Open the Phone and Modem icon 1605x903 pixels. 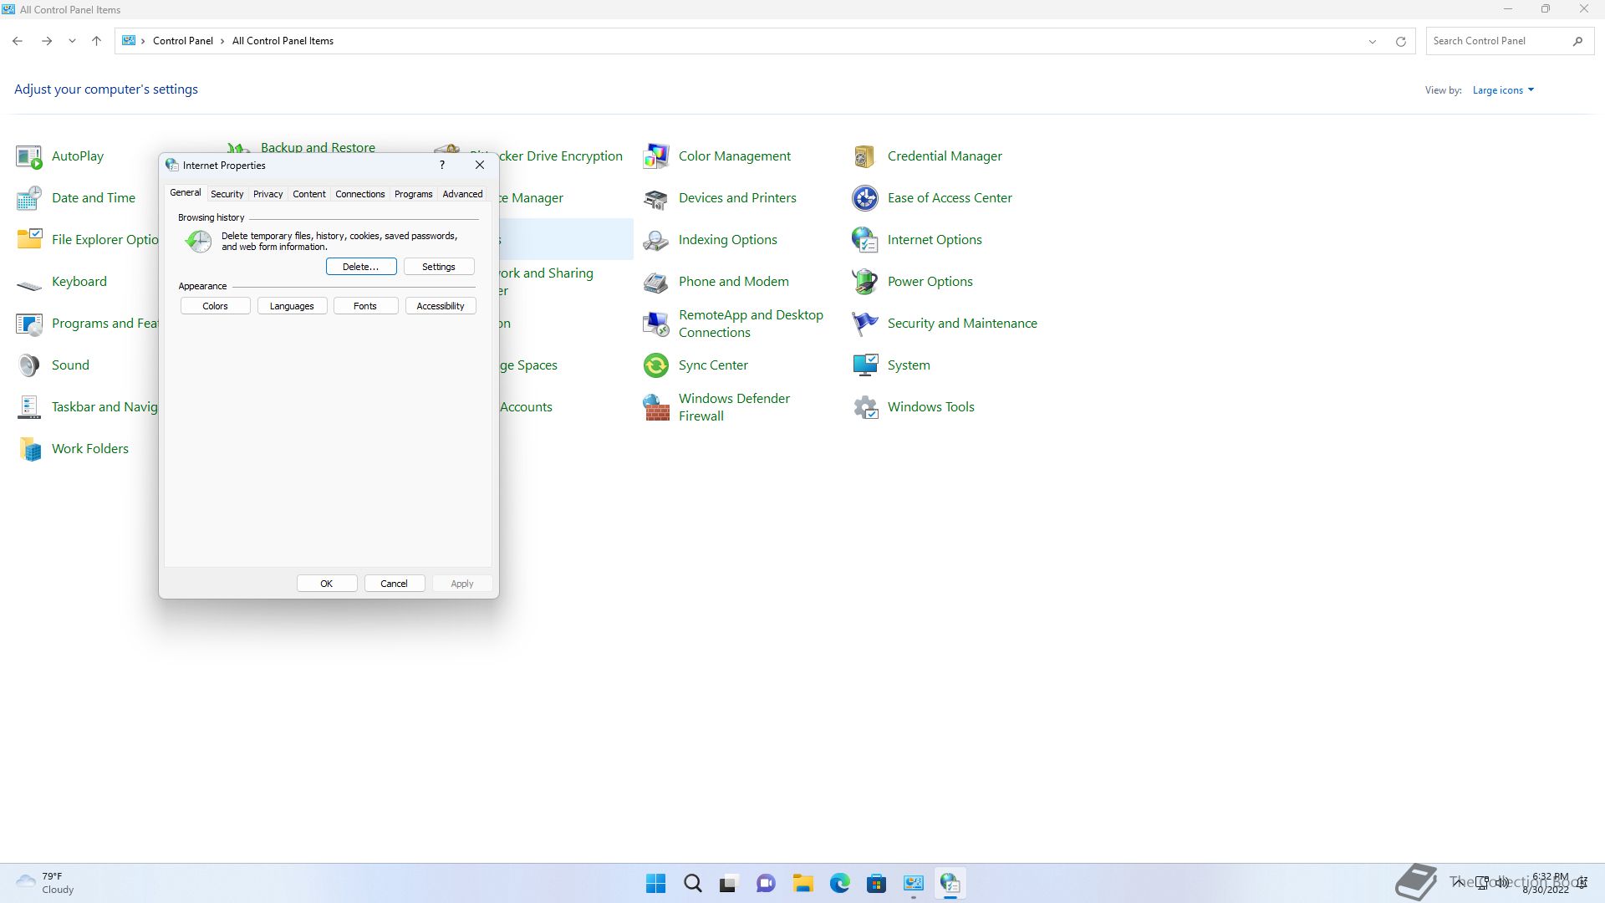656,282
